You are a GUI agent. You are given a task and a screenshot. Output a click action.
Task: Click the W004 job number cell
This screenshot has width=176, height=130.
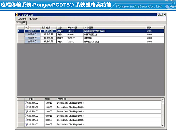(155, 42)
